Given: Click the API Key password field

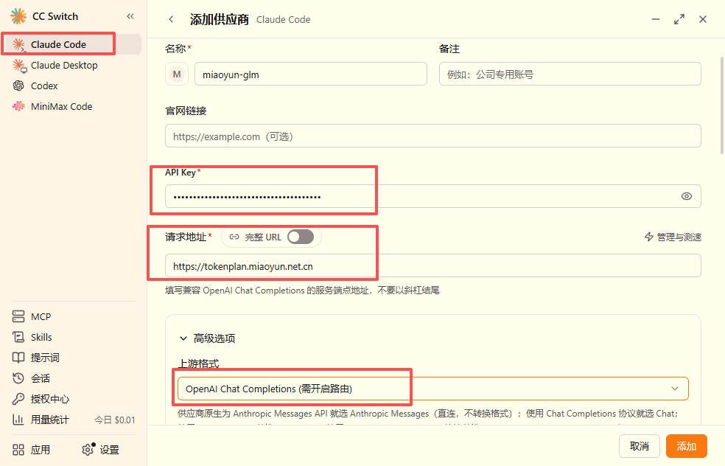Looking at the screenshot, I should [433, 196].
